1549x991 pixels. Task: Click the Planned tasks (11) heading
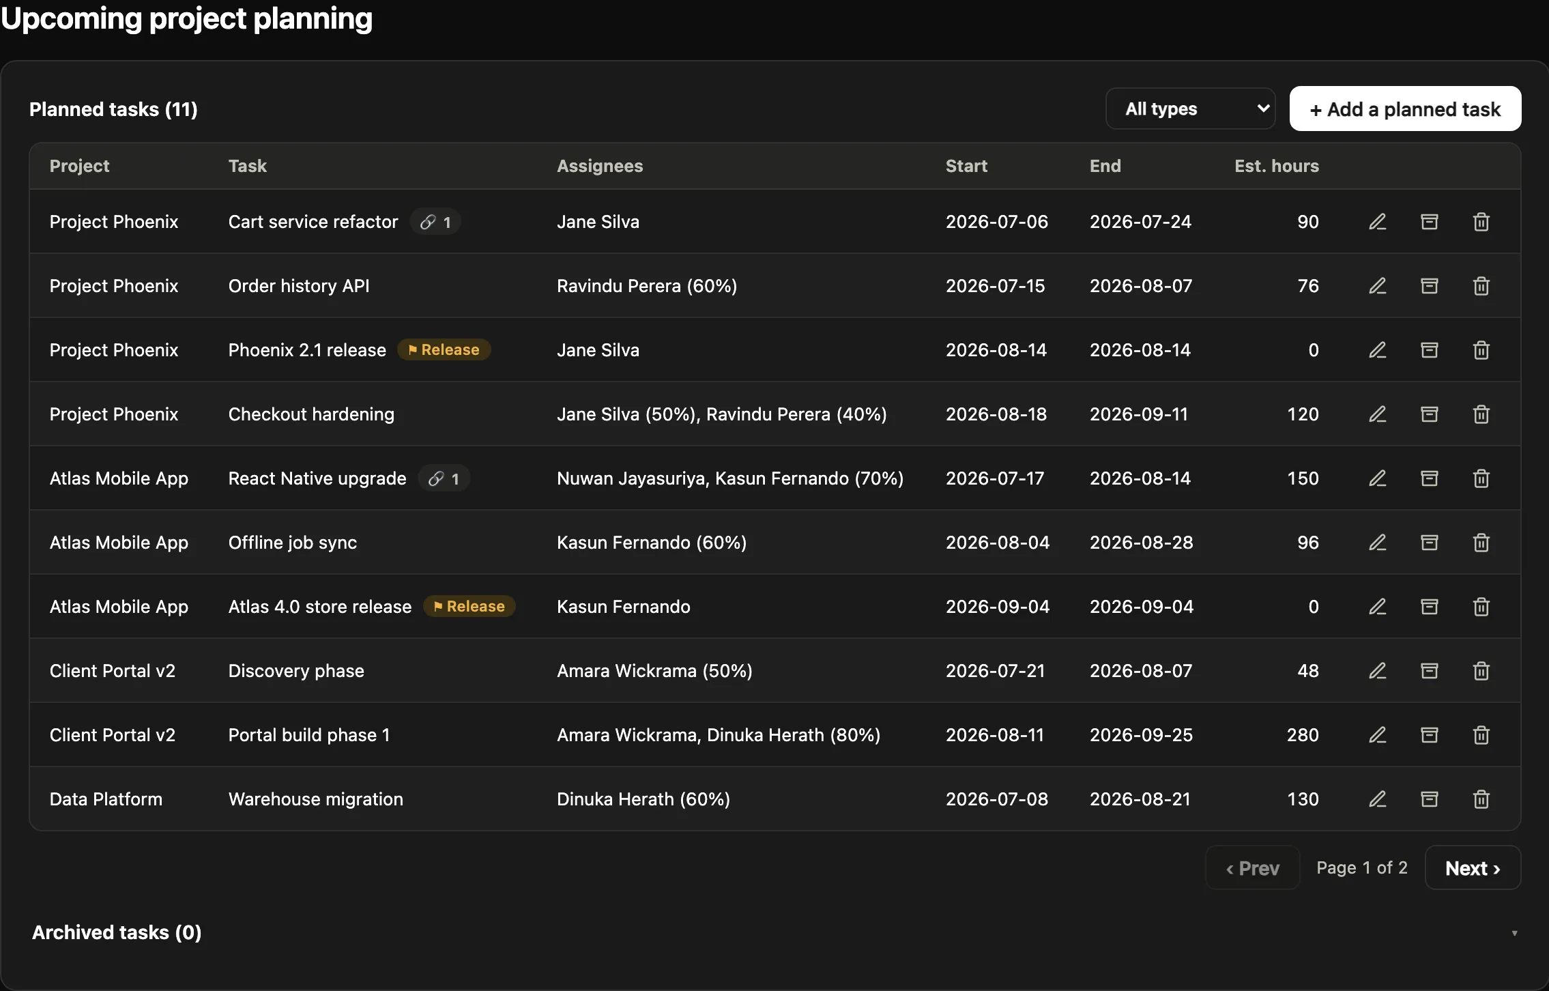click(x=113, y=109)
